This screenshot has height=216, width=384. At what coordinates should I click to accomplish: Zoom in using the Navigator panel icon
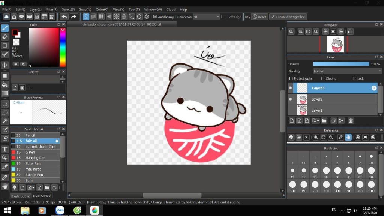click(300, 32)
